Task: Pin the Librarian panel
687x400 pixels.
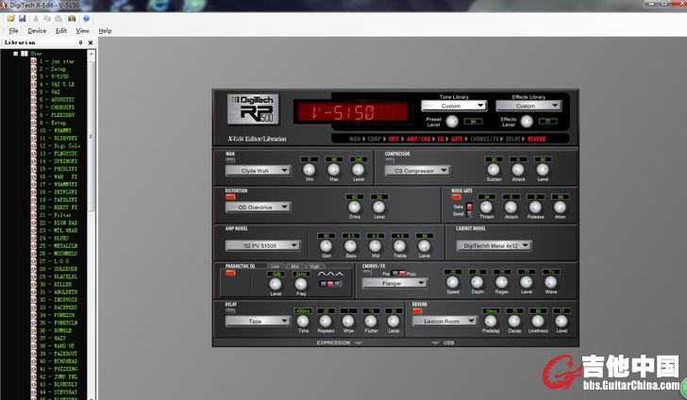Action: coord(81,42)
